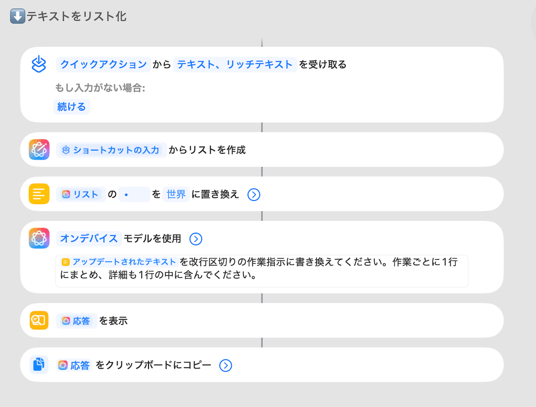Edit the 世界 replacement text field

pyautogui.click(x=176, y=195)
